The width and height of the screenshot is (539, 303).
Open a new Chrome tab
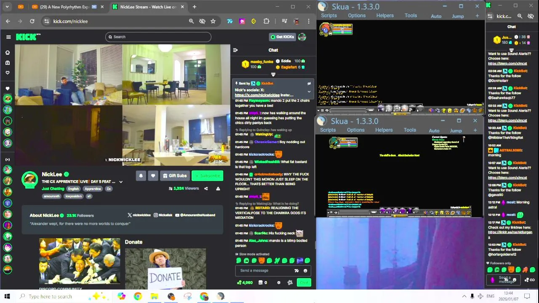pos(195,7)
